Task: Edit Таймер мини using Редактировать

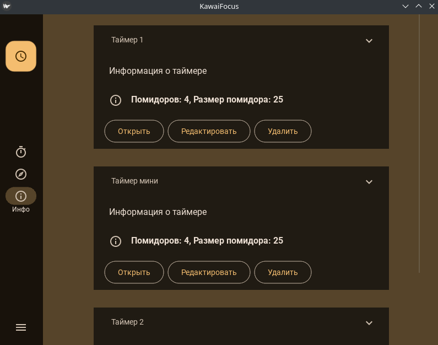Action: (209, 272)
